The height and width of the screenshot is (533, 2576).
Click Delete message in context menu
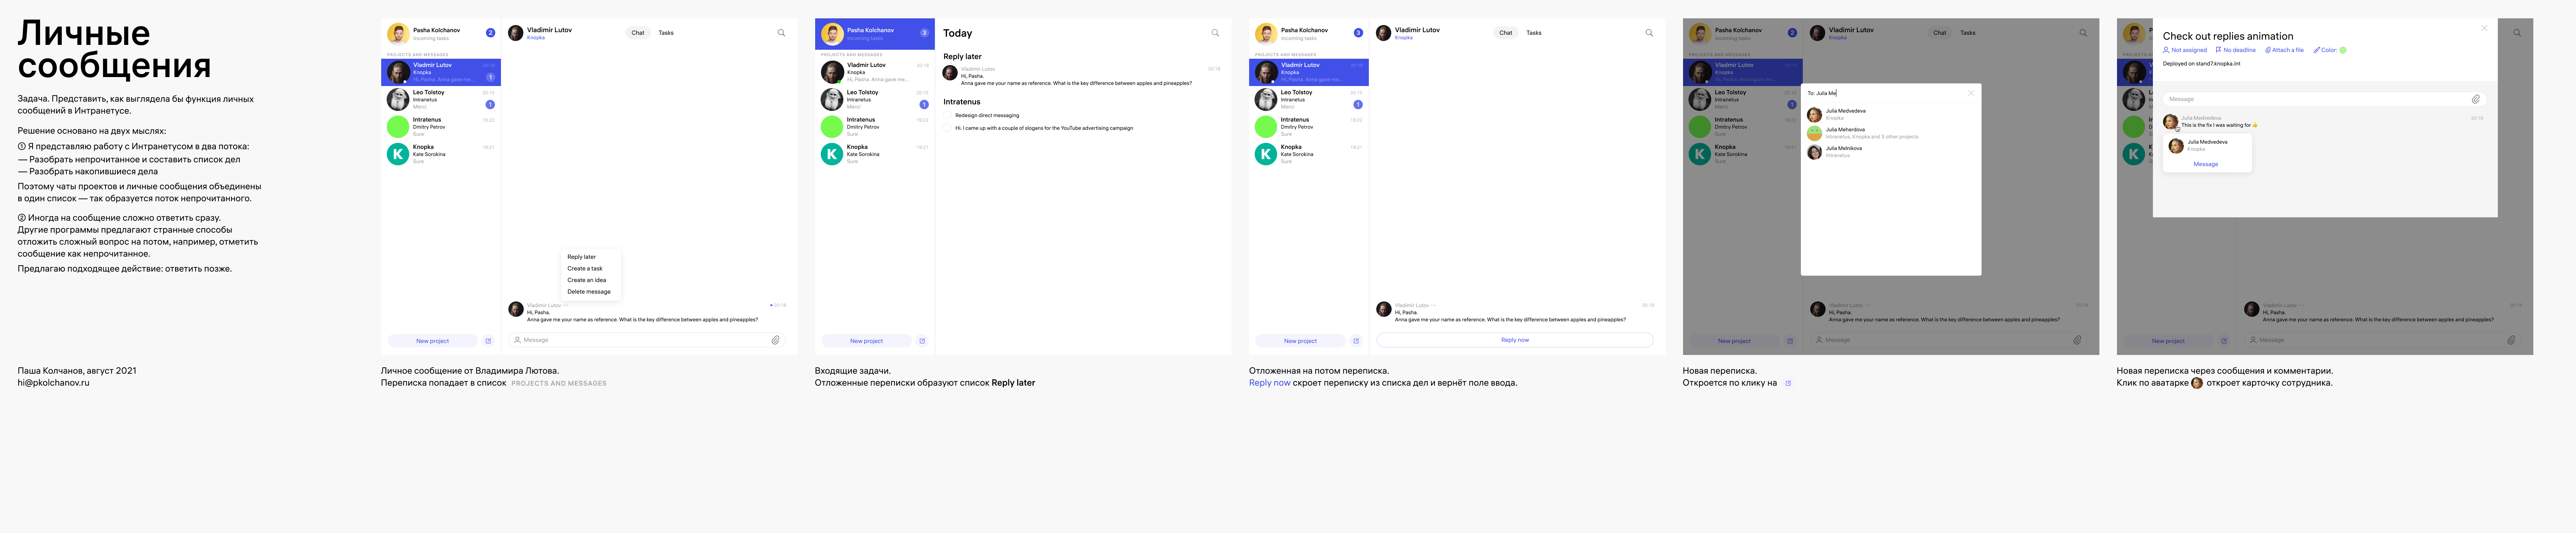[x=588, y=292]
